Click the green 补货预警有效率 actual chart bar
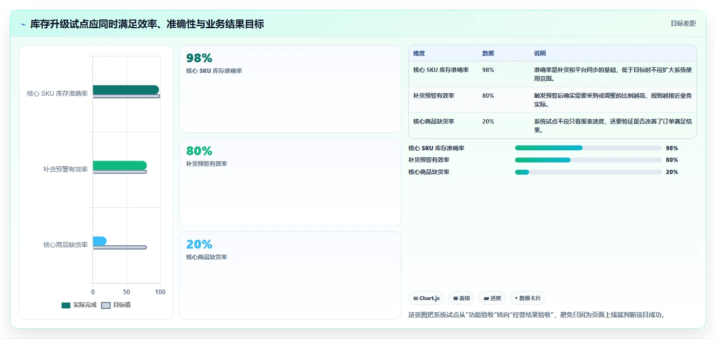The height and width of the screenshot is (339, 716). click(120, 165)
